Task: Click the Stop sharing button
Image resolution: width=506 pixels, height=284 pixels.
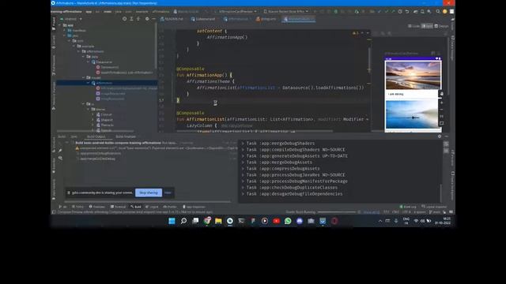Action: (149, 192)
